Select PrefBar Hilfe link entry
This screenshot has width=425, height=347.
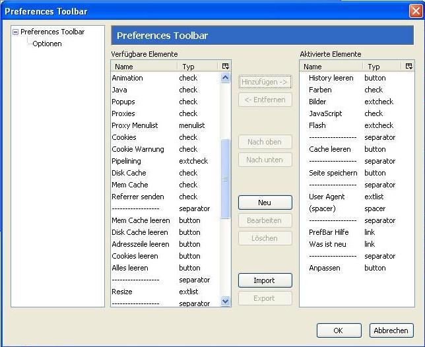330,232
